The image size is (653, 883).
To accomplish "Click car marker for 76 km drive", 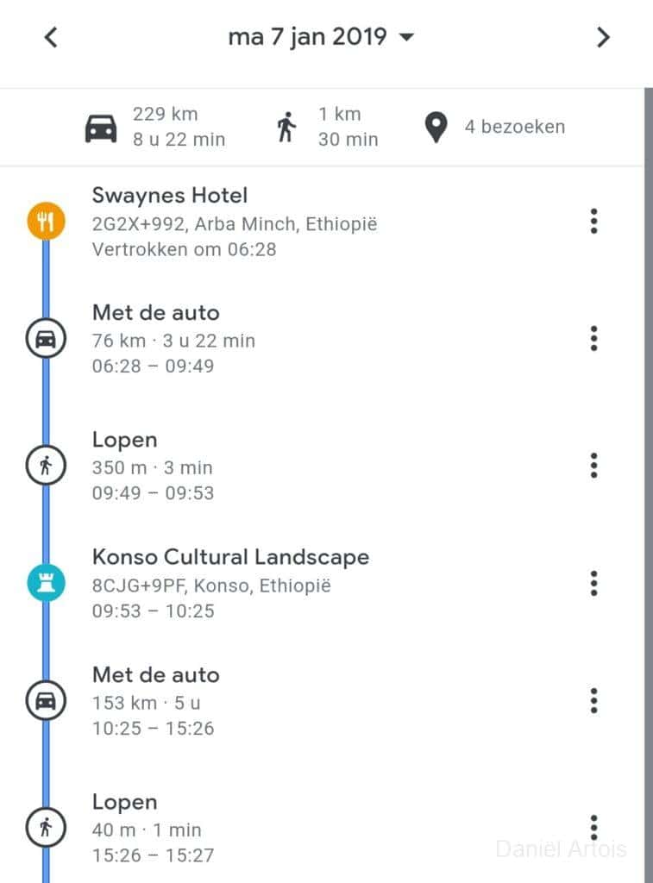I will click(x=45, y=339).
